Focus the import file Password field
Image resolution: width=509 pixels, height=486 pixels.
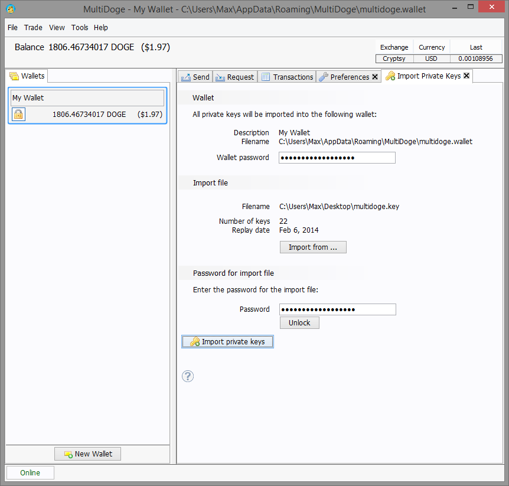click(338, 309)
